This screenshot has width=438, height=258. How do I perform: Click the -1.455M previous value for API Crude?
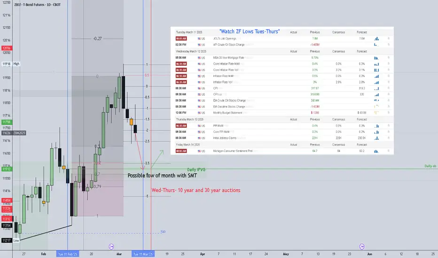315,45
